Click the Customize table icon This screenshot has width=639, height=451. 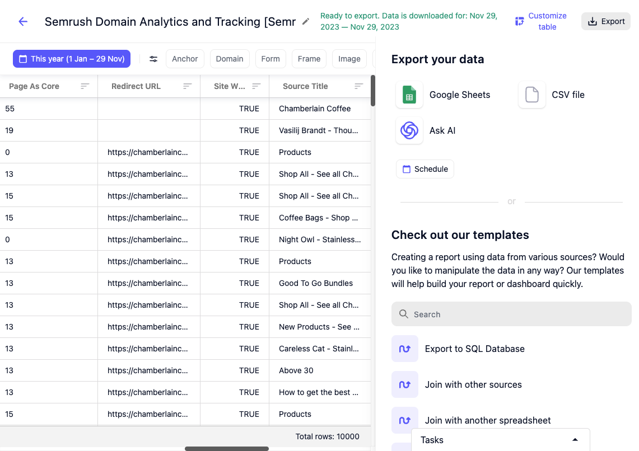[x=519, y=21]
